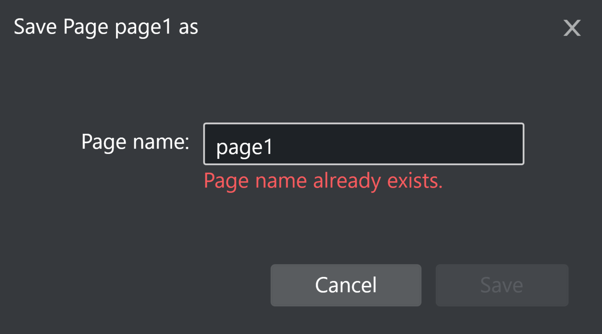This screenshot has height=334, width=602.
Task: Close the Save Page dialog
Action: pos(572,28)
